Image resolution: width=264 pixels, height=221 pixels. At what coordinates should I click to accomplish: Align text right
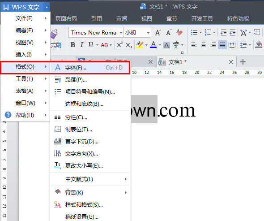tap(213, 45)
